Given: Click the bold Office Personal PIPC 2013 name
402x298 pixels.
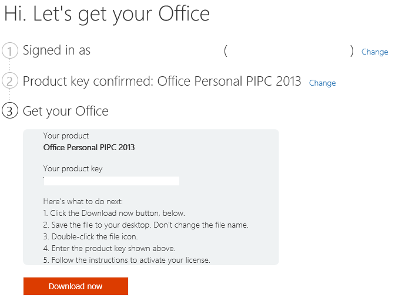Looking at the screenshot, I should pos(89,147).
